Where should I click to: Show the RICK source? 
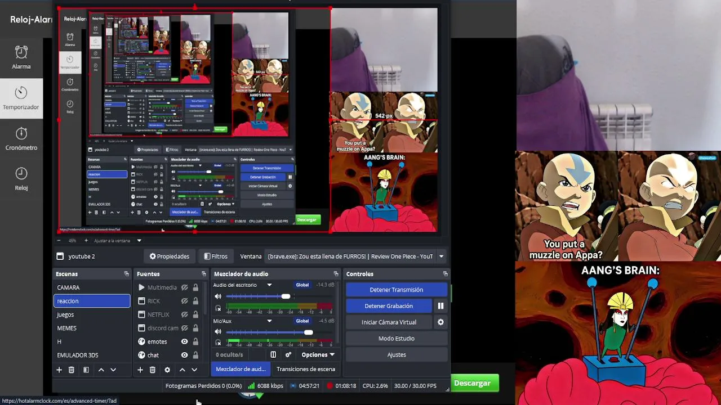pyautogui.click(x=184, y=301)
